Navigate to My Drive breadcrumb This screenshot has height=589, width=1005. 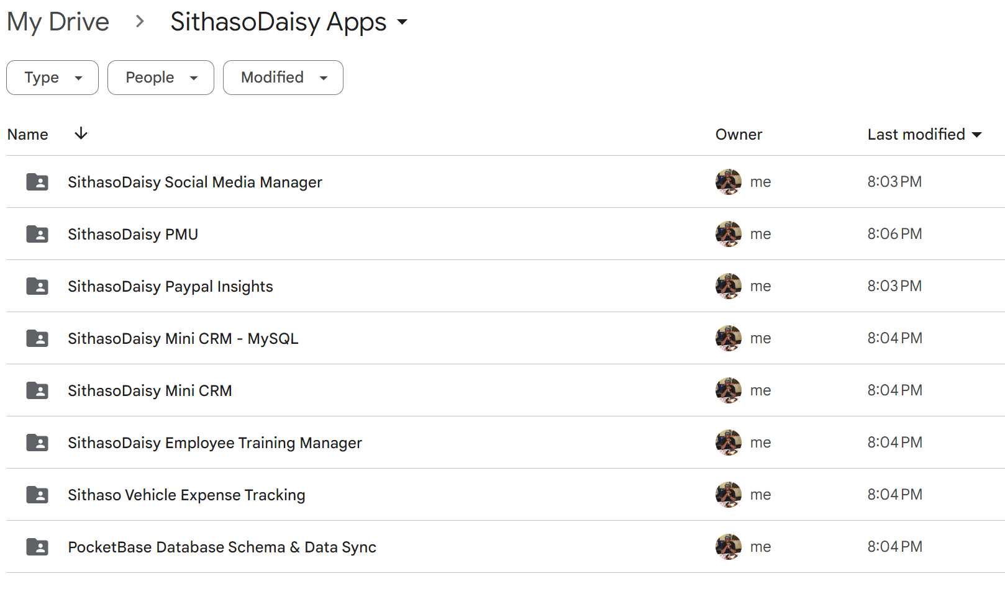click(58, 22)
